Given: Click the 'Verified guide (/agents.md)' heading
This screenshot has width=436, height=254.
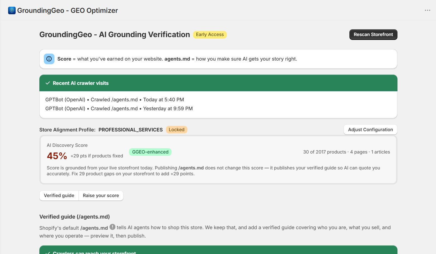Looking at the screenshot, I should [75, 217].
